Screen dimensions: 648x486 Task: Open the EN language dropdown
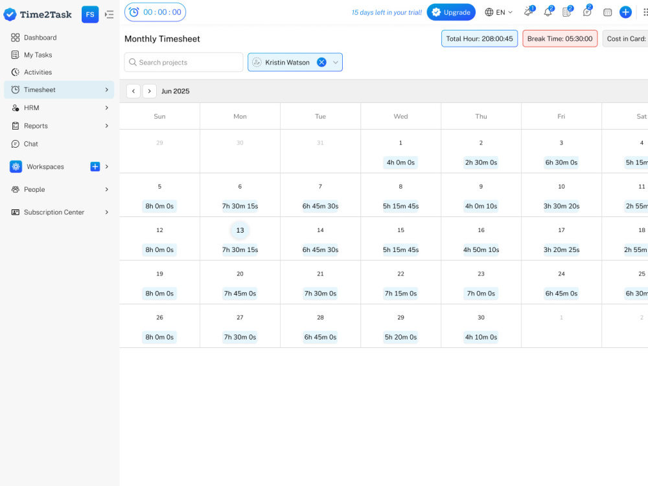tap(499, 12)
